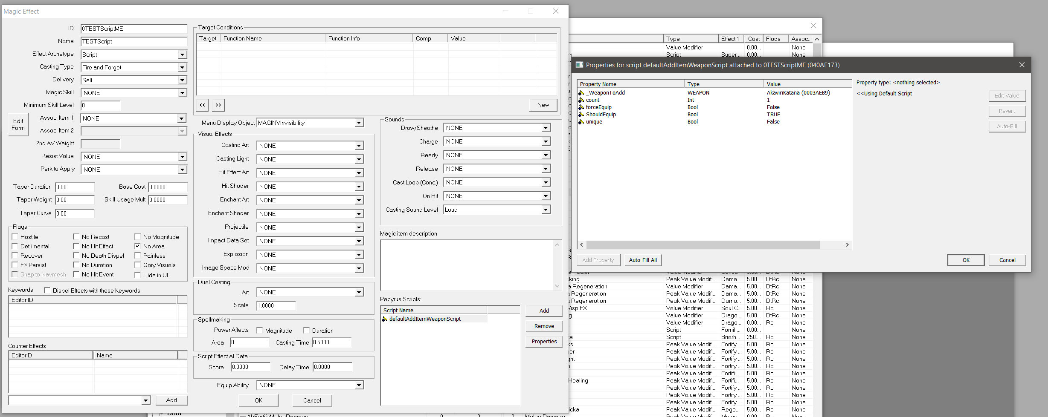The height and width of the screenshot is (417, 1048).
Task: Enable the Hostile flag
Action: pos(15,237)
